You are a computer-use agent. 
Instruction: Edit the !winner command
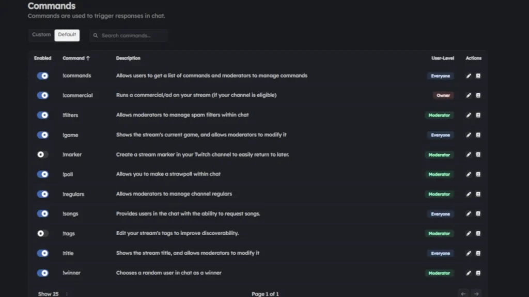click(x=469, y=273)
